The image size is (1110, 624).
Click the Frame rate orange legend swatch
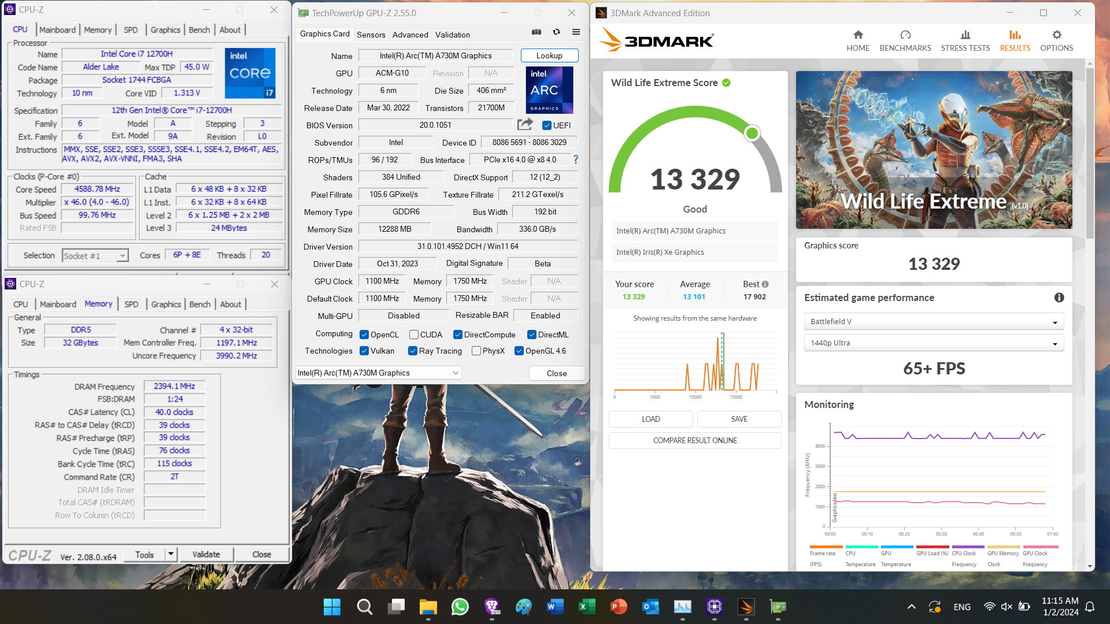pyautogui.click(x=826, y=547)
